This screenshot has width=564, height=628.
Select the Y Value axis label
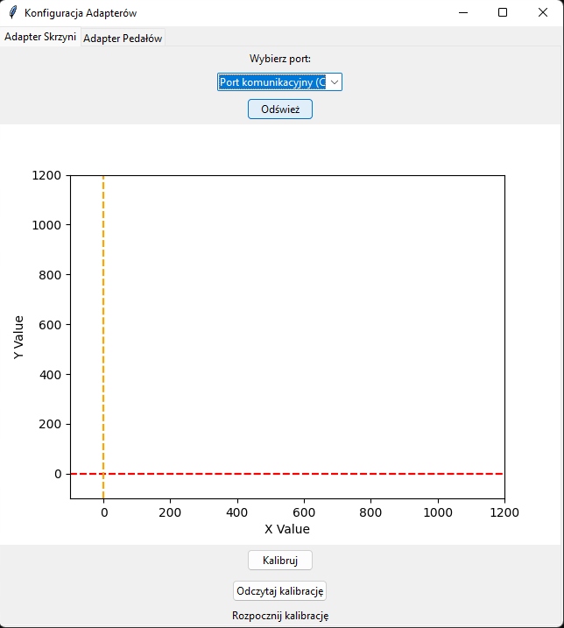[x=18, y=337]
